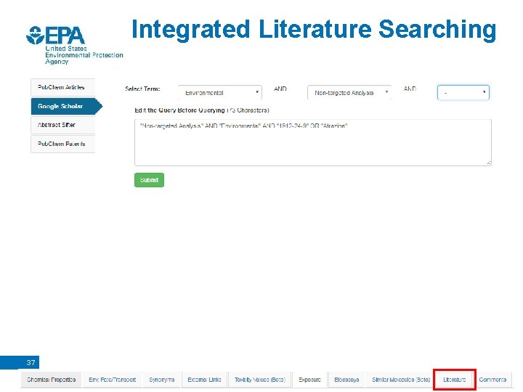Screen dimensions: 523x392
Task: Switch to the Chemical Properties tab
Action: click(51, 380)
